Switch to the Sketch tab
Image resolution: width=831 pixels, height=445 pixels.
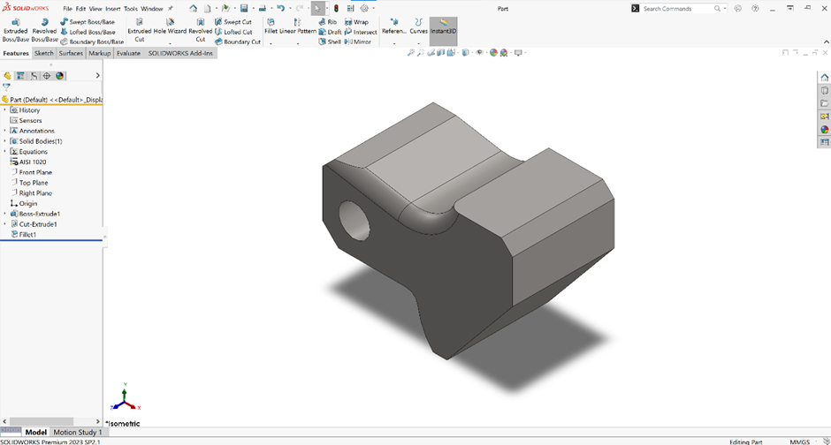(x=43, y=53)
